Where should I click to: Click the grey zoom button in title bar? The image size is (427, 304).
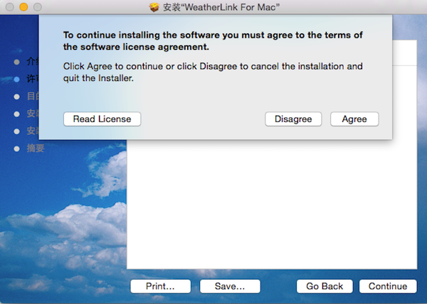pyautogui.click(x=36, y=6)
